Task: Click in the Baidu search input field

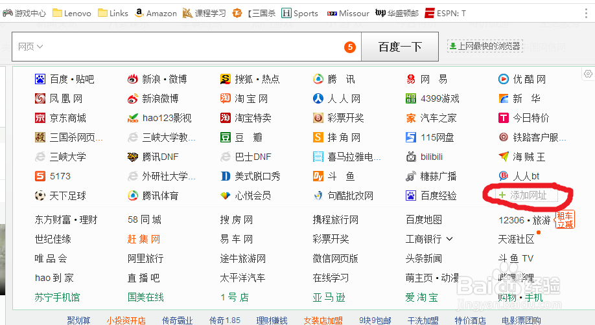Action: pos(186,47)
